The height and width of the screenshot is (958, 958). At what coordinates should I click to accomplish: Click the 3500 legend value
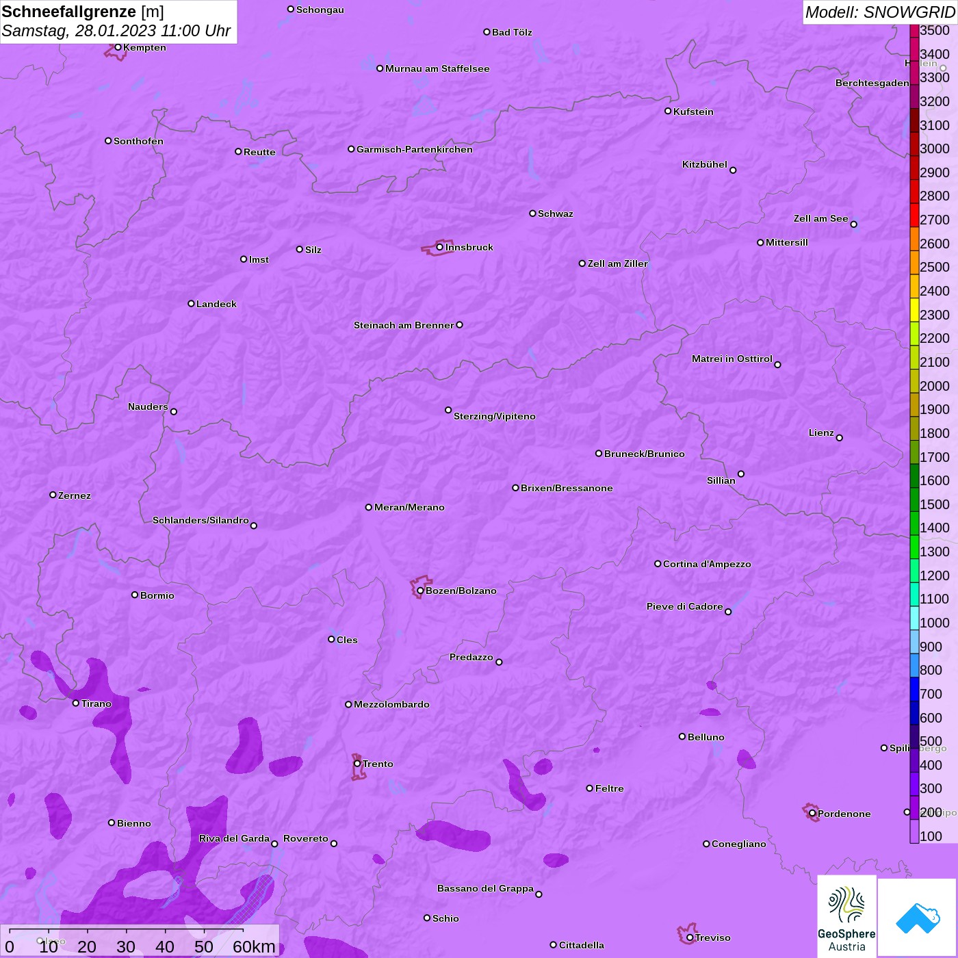pyautogui.click(x=935, y=30)
